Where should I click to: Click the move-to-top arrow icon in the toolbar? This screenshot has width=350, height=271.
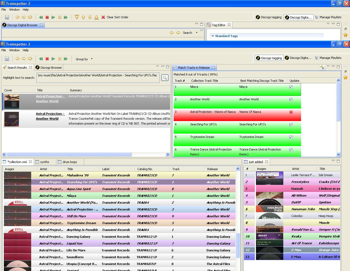77,17
